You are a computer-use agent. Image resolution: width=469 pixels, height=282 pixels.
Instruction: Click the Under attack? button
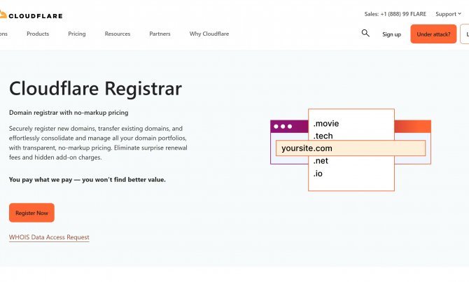point(433,34)
